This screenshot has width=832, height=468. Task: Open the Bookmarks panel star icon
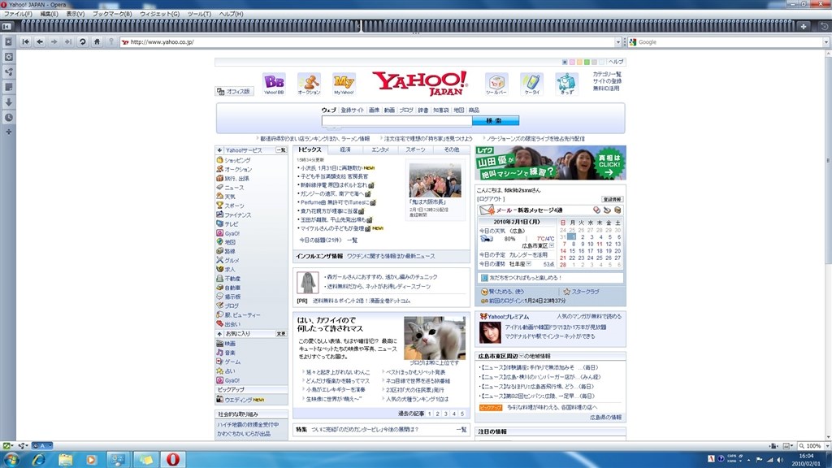coord(8,41)
